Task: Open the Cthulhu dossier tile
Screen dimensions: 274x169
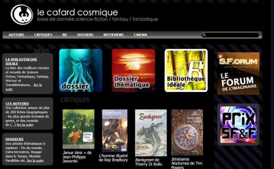Action: 81,70
